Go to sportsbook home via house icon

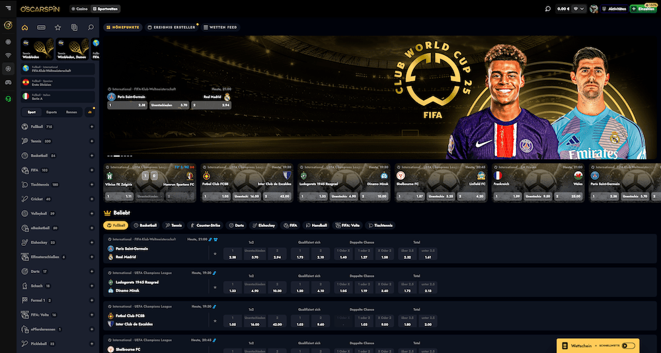24,28
